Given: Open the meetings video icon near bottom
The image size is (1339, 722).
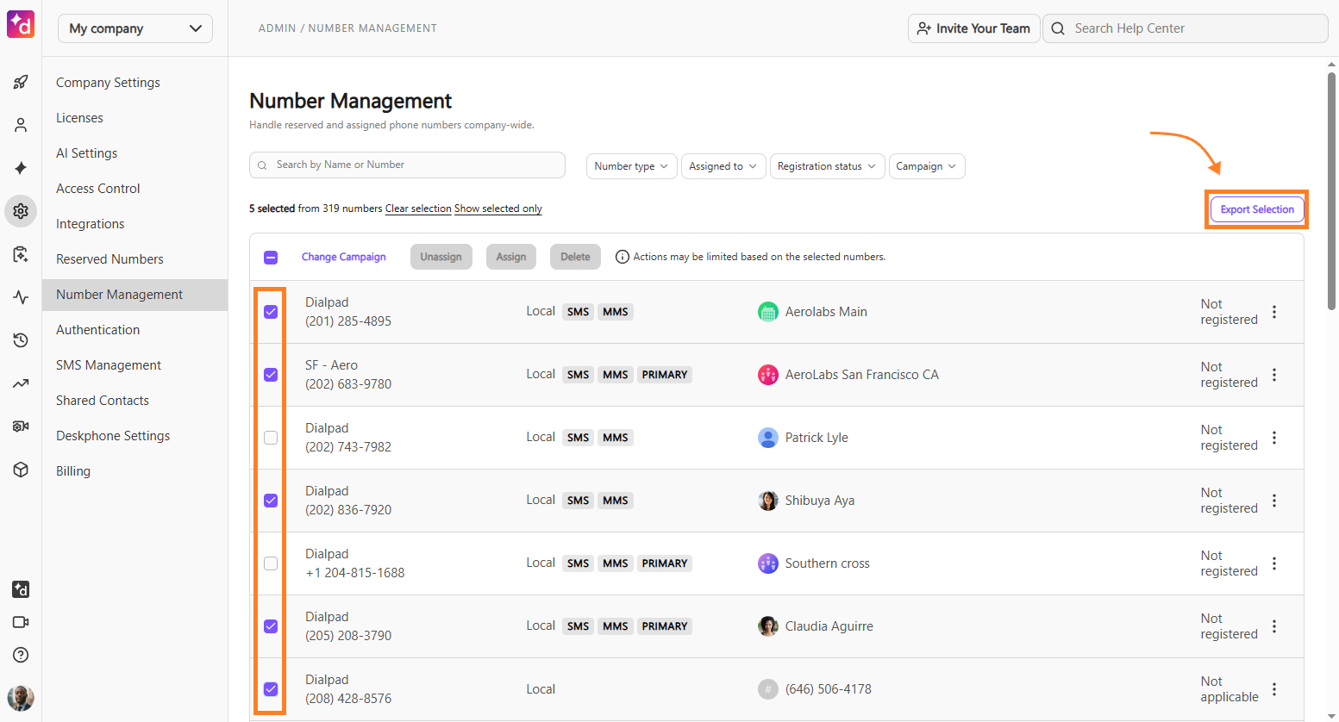Looking at the screenshot, I should (21, 622).
